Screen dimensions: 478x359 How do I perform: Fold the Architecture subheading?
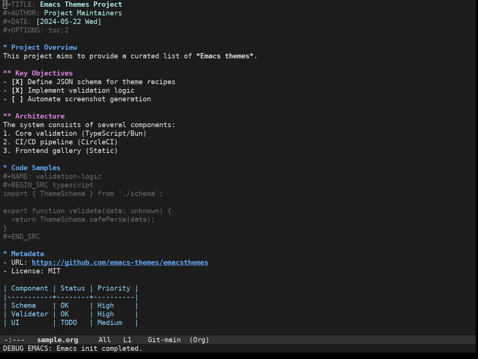pos(34,116)
